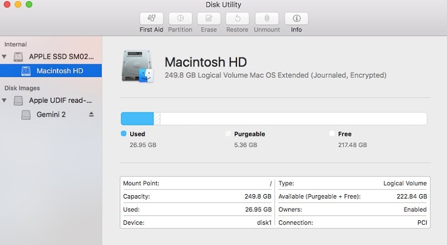Click the Macintosh HD volume title

click(206, 62)
